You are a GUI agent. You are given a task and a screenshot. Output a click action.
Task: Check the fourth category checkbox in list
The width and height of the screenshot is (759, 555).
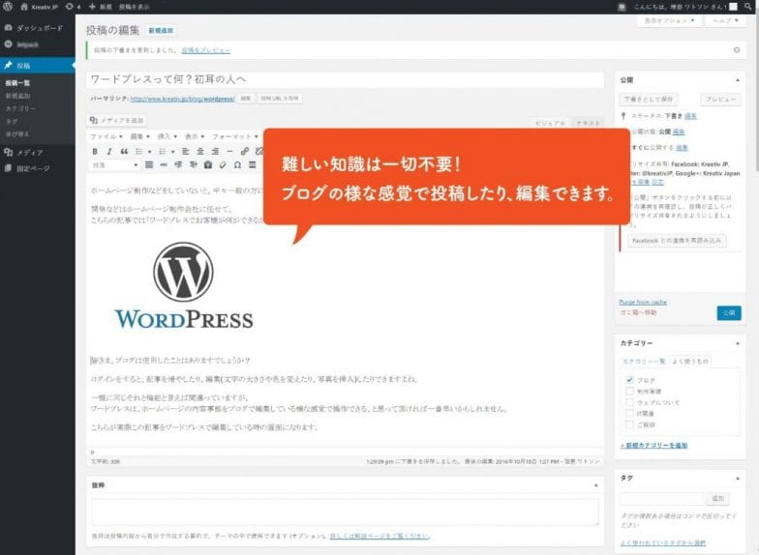(x=629, y=413)
